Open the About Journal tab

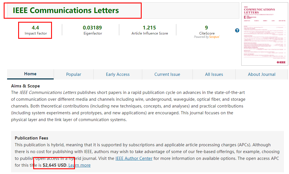click(261, 74)
